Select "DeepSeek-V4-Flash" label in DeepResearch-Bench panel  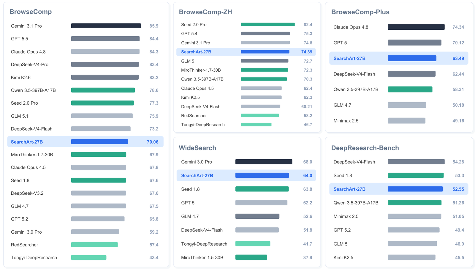pos(354,162)
